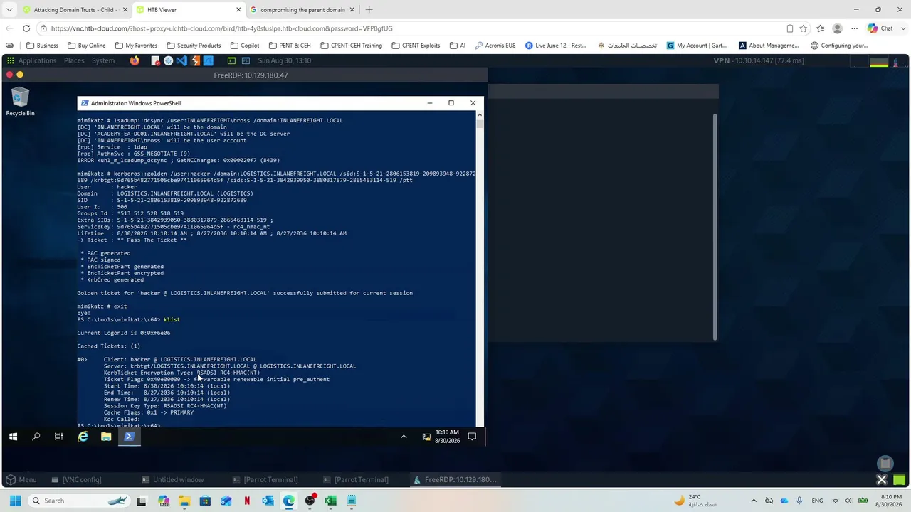This screenshot has height=512, width=911.
Task: Select PowerShell icon in remote taskbar
Action: pos(129,437)
